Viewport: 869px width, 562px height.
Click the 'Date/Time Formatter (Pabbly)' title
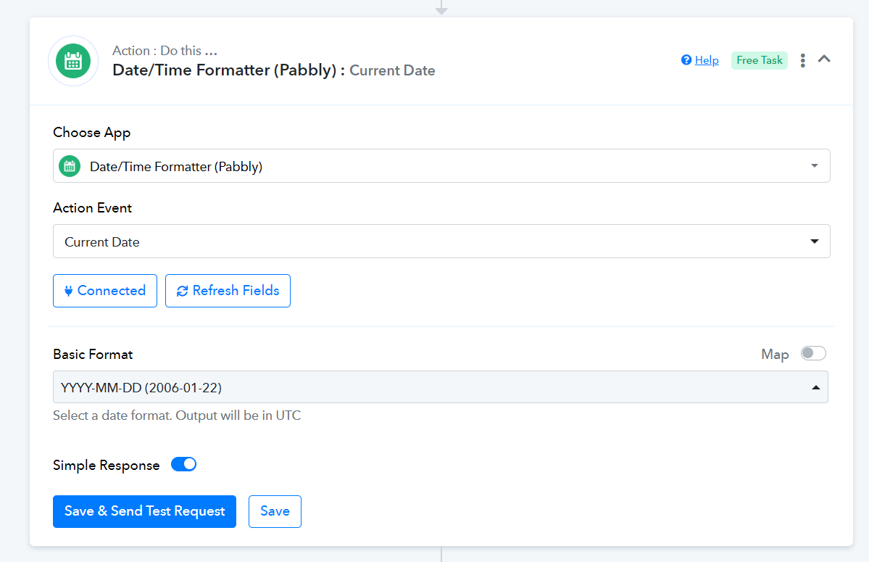click(x=225, y=70)
